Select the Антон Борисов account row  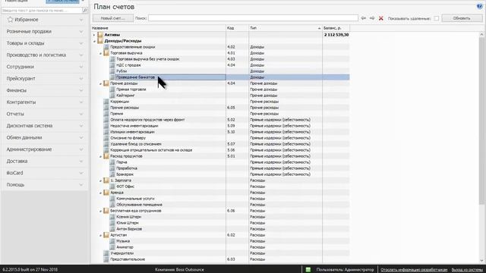coord(220,229)
